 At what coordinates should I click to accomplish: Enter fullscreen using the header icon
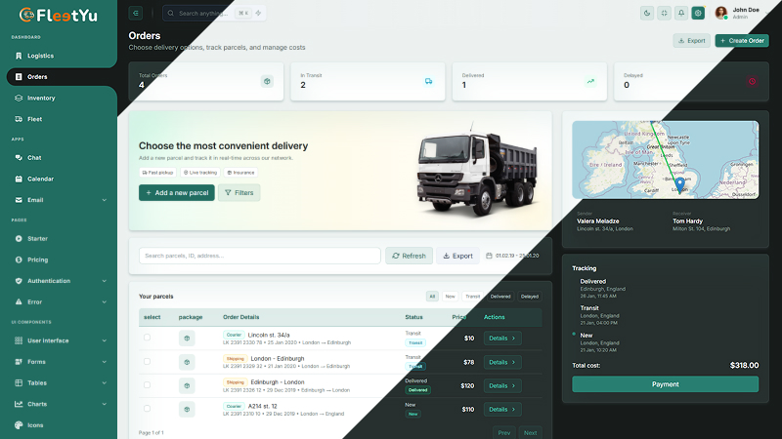664,14
